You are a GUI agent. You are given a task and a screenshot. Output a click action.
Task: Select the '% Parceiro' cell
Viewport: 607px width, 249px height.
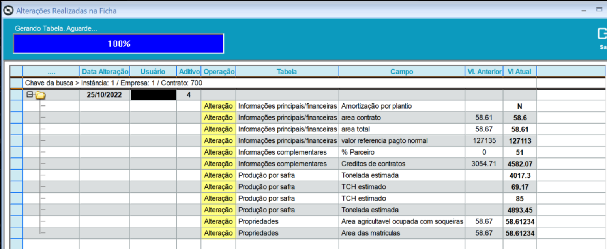click(x=402, y=152)
